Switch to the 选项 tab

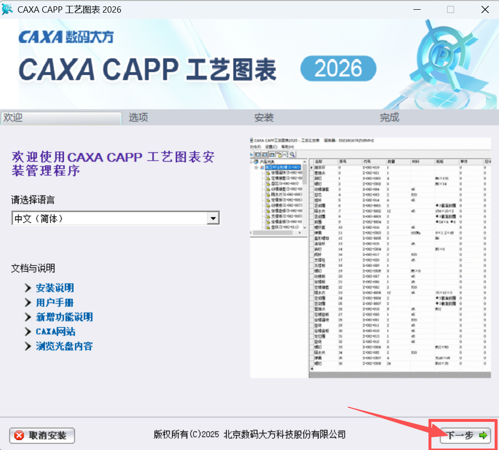pyautogui.click(x=138, y=117)
